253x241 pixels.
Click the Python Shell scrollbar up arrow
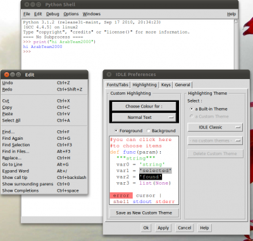pyautogui.click(x=236, y=21)
